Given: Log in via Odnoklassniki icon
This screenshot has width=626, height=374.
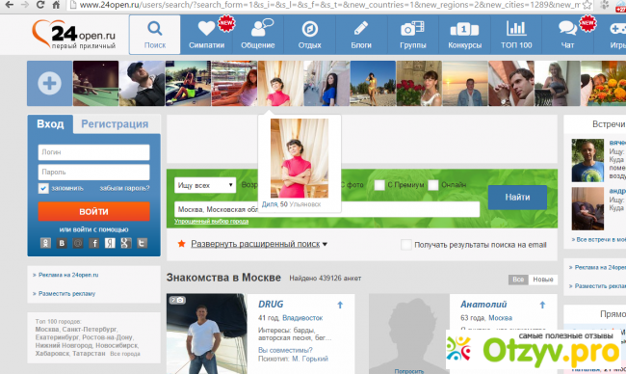Looking at the screenshot, I should point(45,243).
